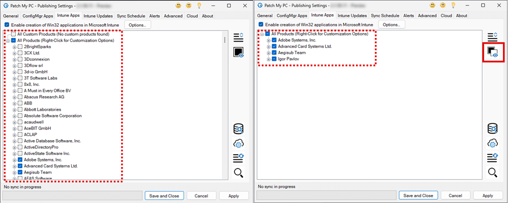Click the list refresh icon in right window
Viewport: 508px width, 203px height.
point(492,158)
